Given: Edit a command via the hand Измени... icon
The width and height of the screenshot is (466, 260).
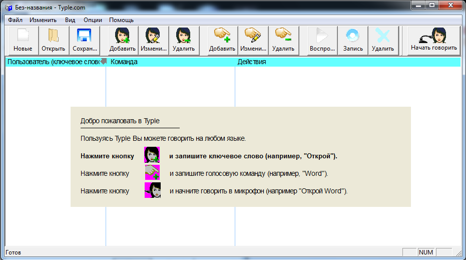Looking at the screenshot, I should 253,40.
